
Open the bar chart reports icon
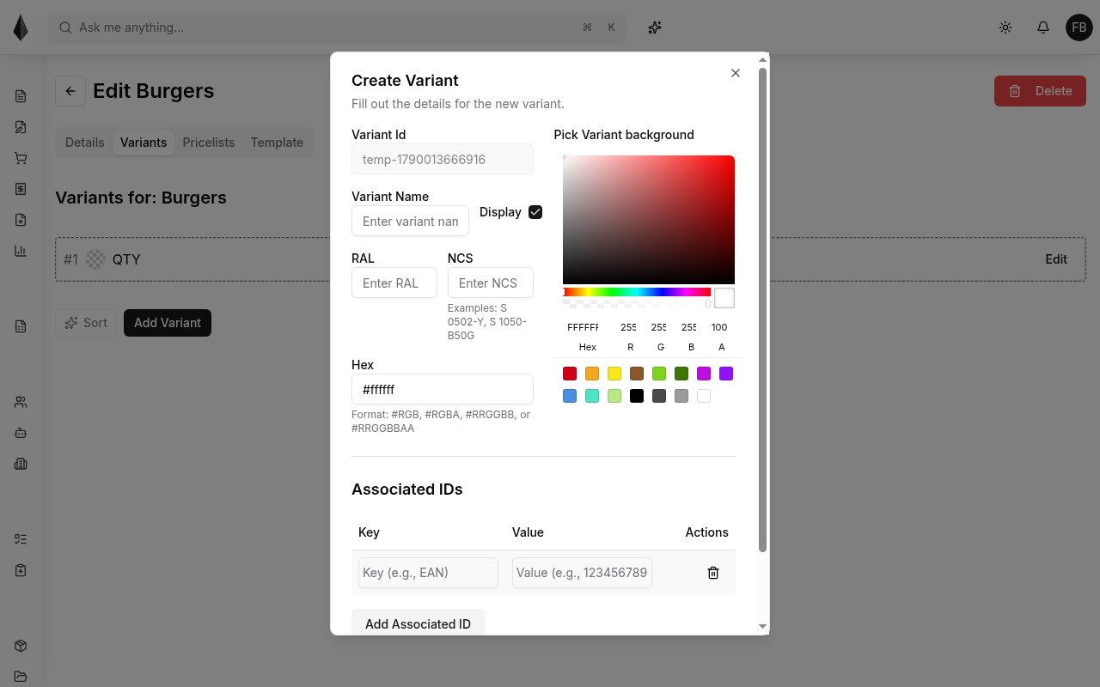point(21,251)
